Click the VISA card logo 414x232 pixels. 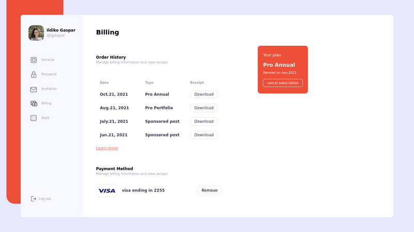(x=107, y=191)
